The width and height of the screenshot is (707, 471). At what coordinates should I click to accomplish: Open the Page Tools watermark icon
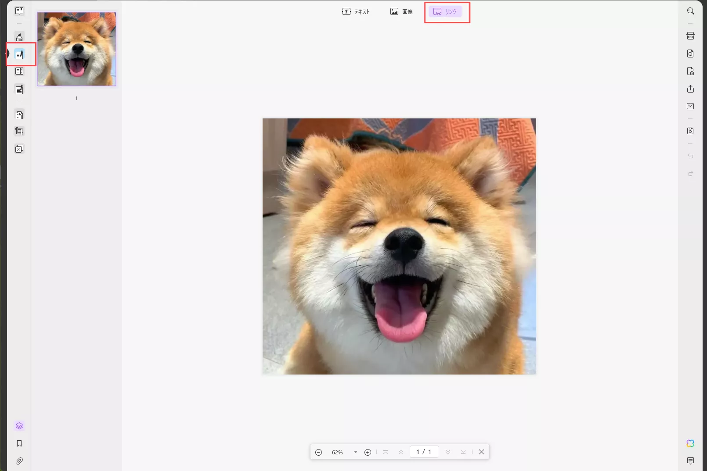coord(19,149)
